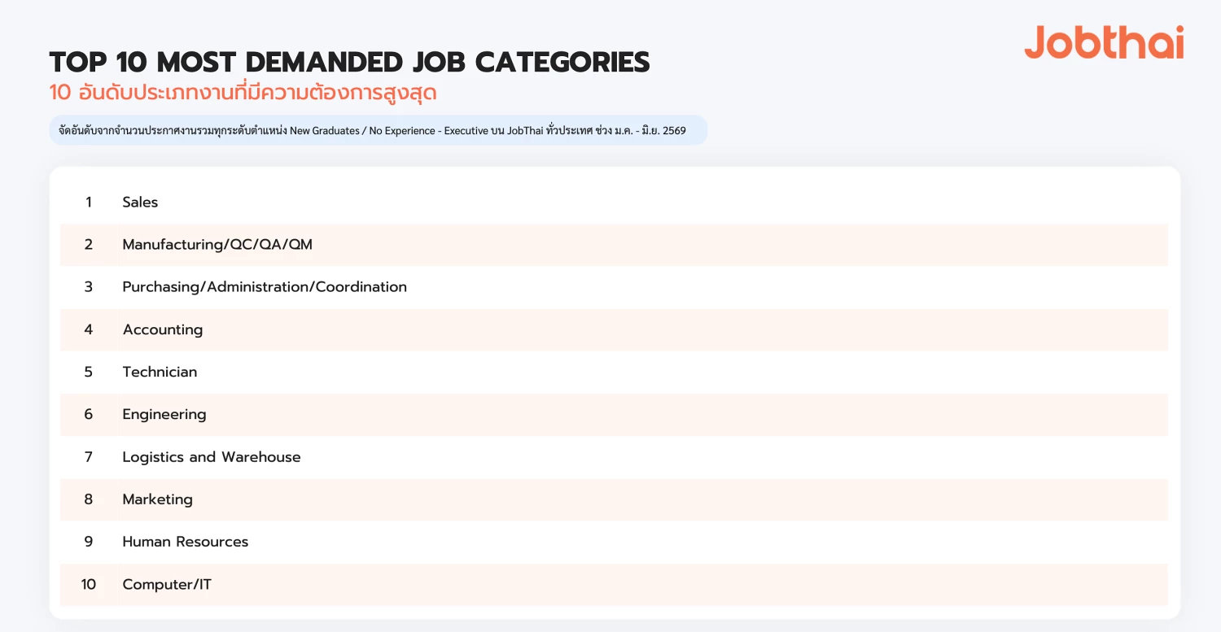This screenshot has width=1221, height=632.
Task: Click the JobThai logo
Action: tap(1104, 41)
